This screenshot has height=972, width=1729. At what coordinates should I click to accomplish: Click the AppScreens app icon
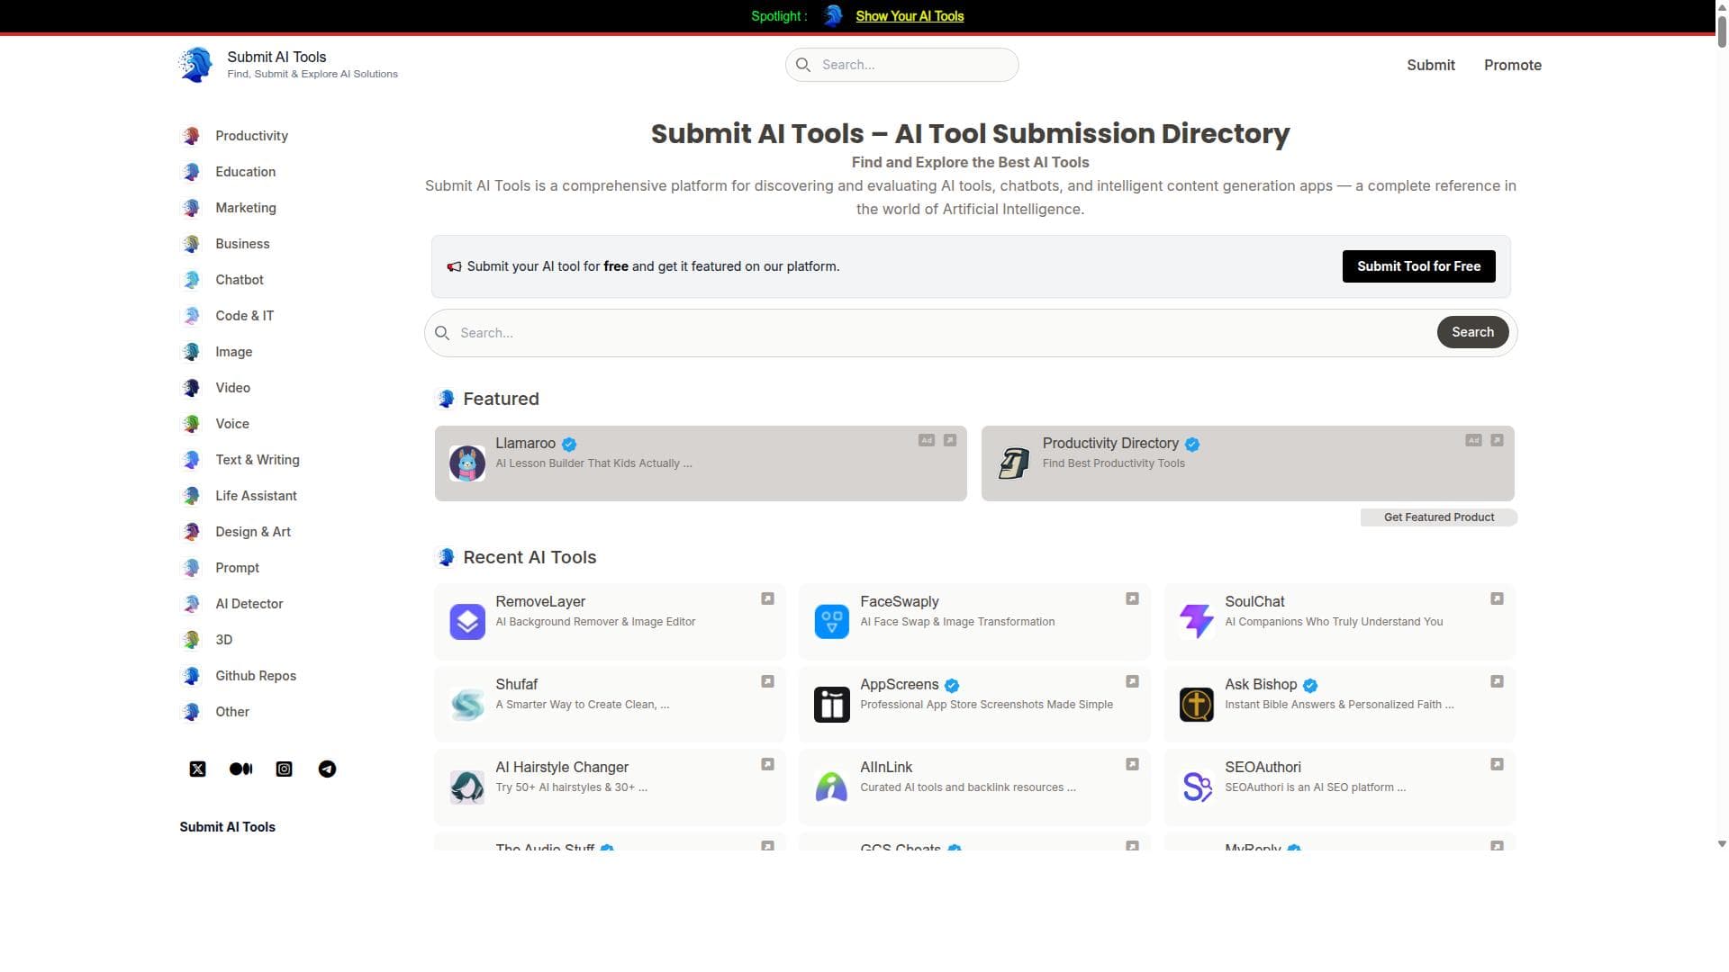click(x=831, y=705)
